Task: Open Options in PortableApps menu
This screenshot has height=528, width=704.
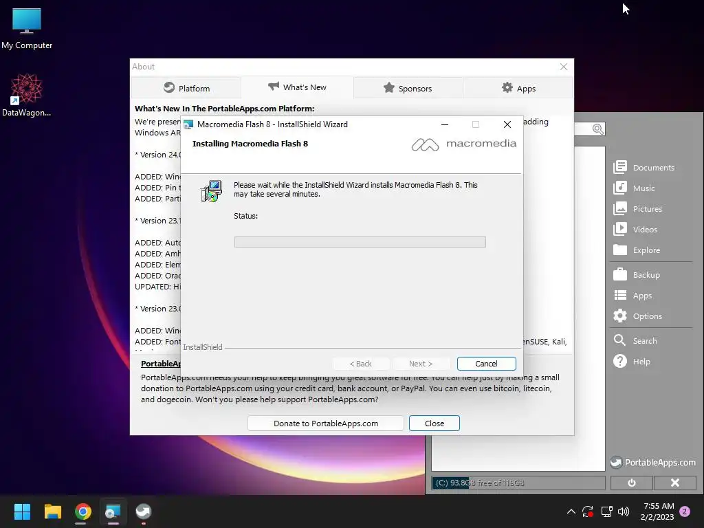Action: (x=637, y=316)
